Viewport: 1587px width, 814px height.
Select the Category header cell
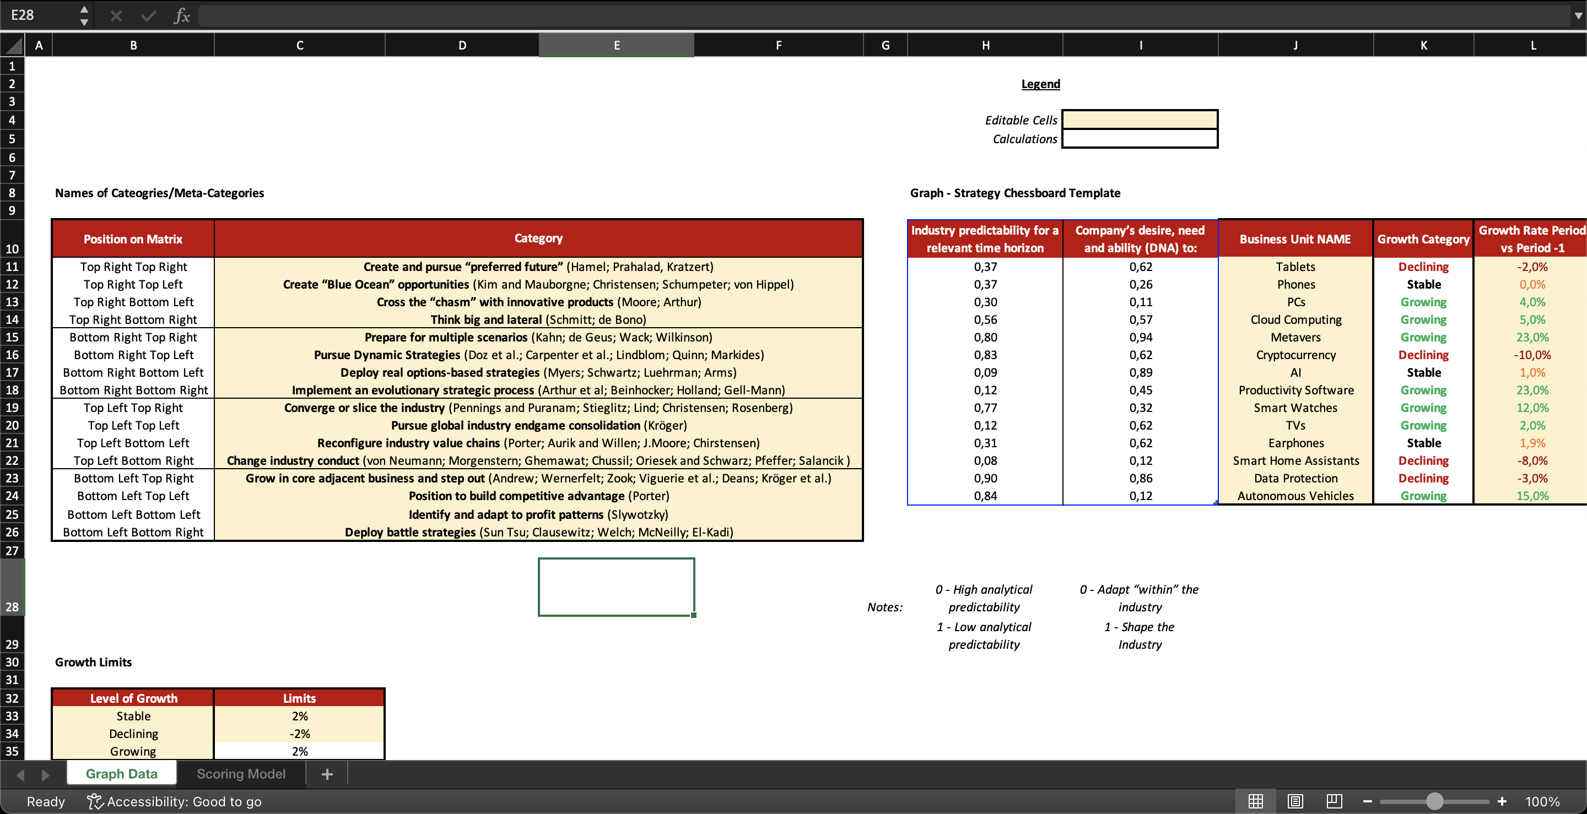[538, 238]
